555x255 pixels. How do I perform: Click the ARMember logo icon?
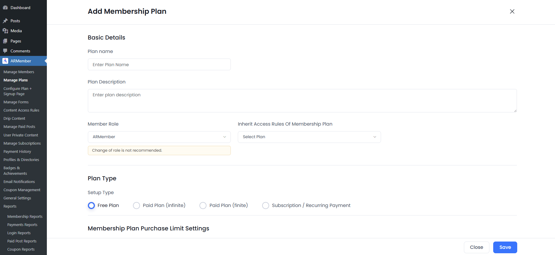[x=5, y=61]
